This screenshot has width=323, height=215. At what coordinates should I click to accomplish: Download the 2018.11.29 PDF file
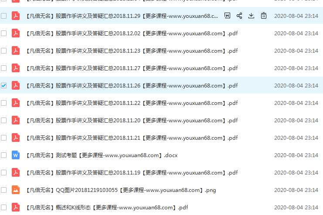coord(252,16)
